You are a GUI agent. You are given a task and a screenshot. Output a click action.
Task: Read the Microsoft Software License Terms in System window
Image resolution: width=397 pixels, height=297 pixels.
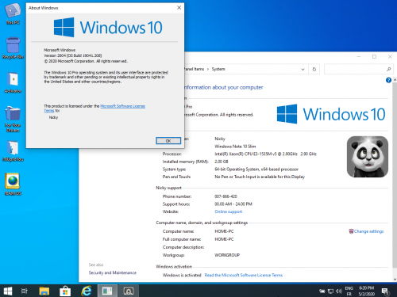coord(244,275)
